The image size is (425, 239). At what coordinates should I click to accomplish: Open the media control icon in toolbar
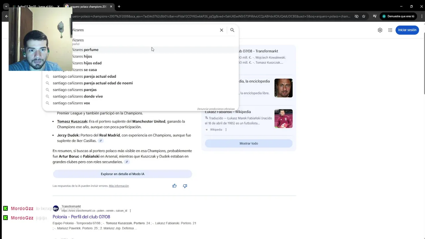point(375,16)
